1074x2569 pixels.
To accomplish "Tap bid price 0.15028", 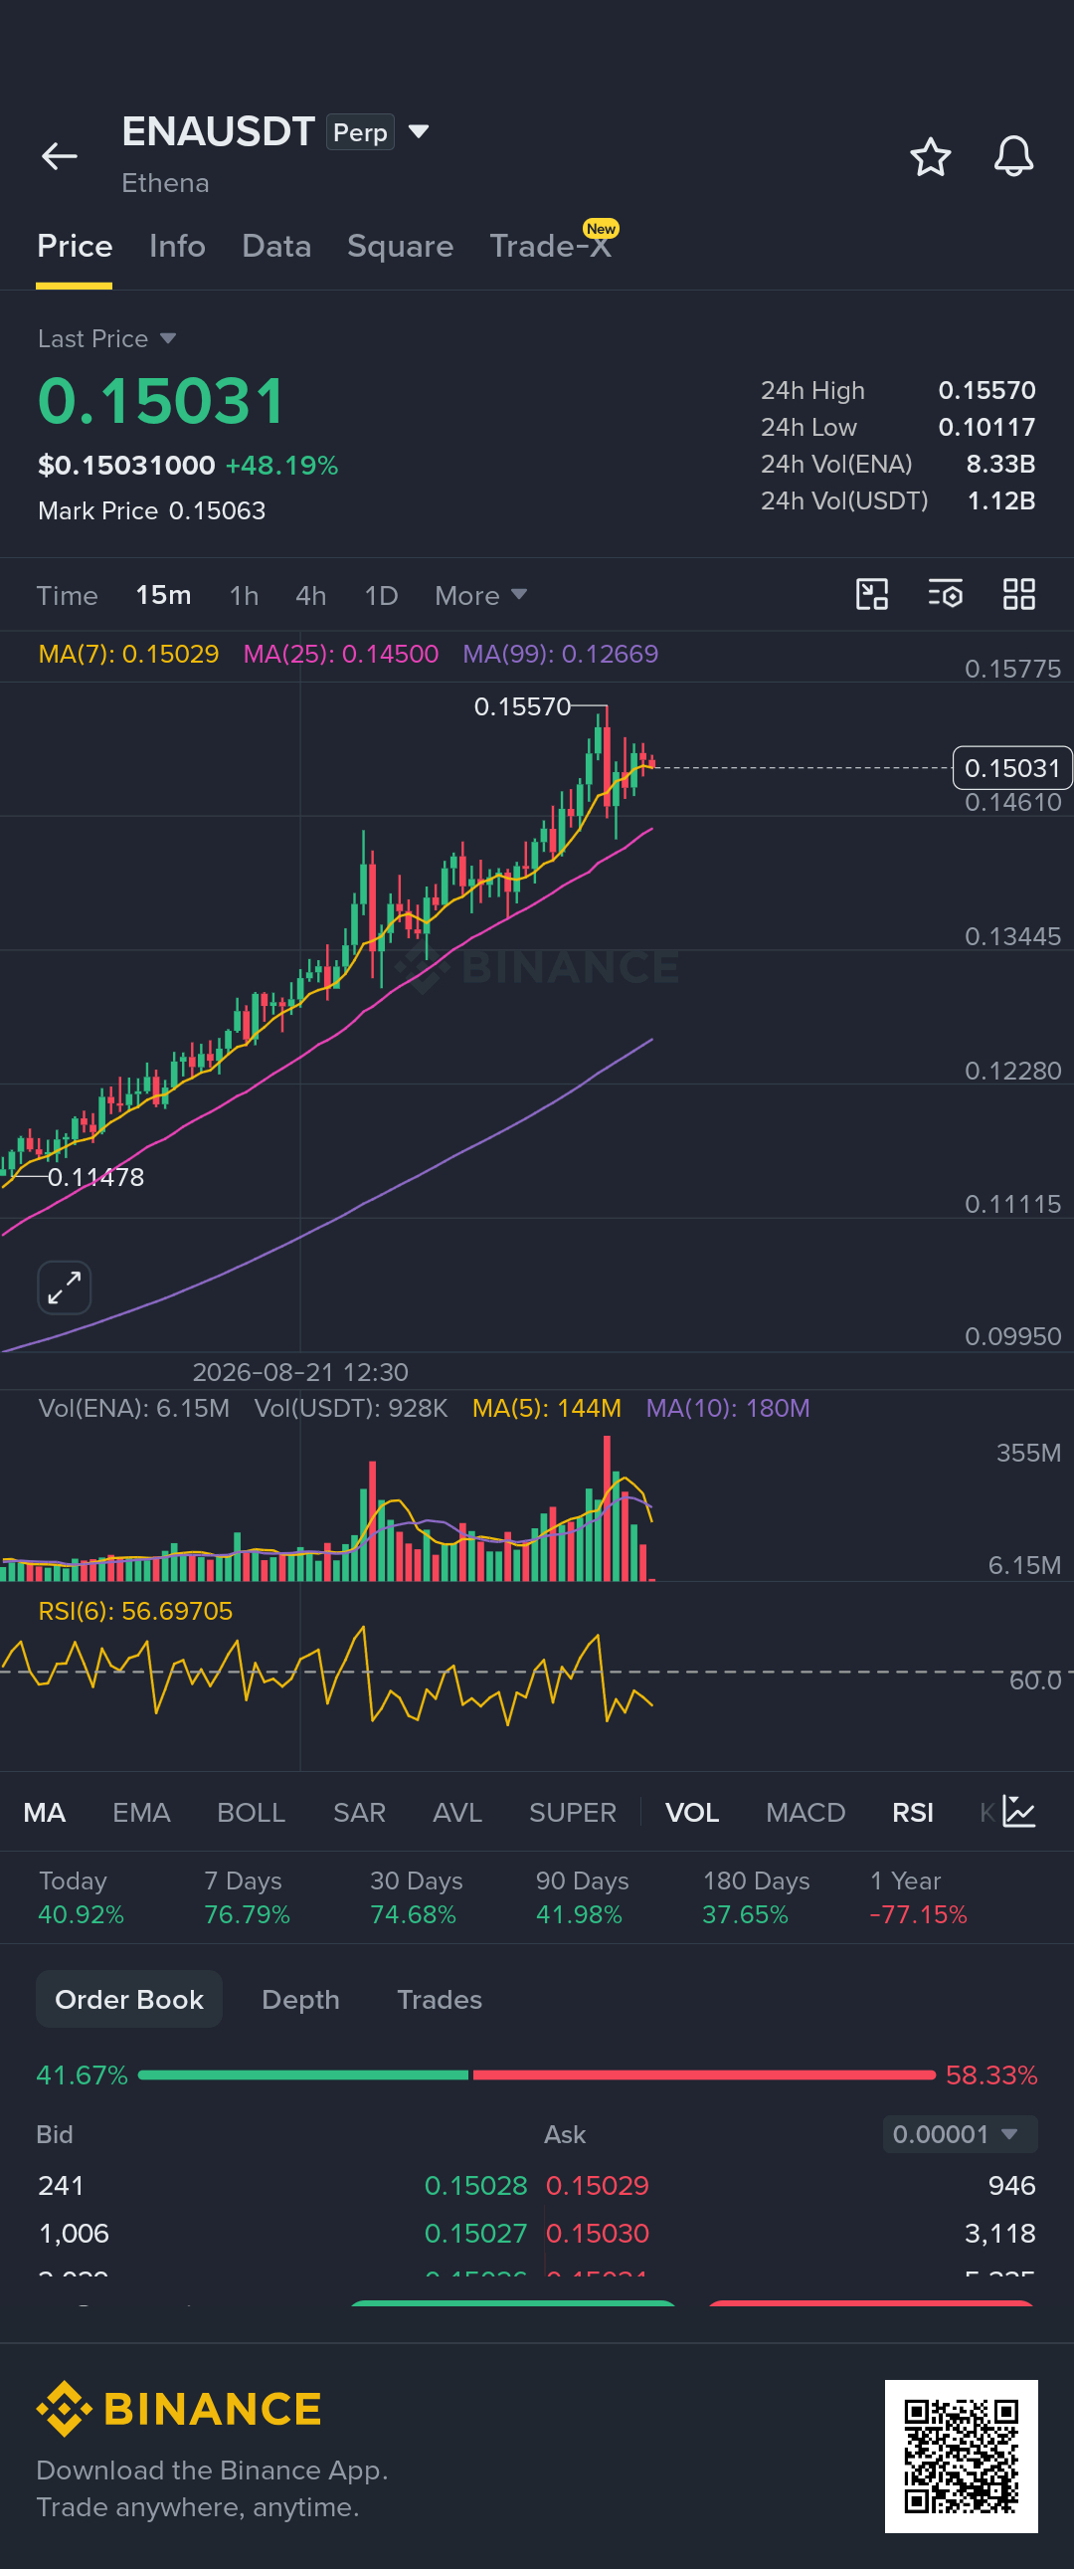I will coord(475,2185).
